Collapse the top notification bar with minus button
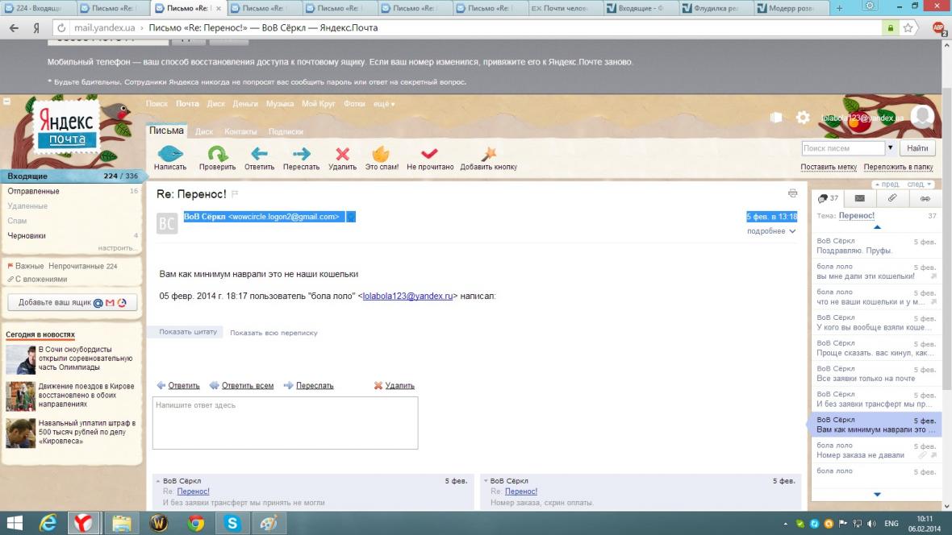This screenshot has height=535, width=952. 6,102
